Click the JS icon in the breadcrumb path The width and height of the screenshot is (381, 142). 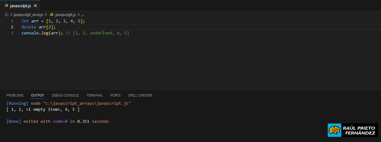[51, 15]
